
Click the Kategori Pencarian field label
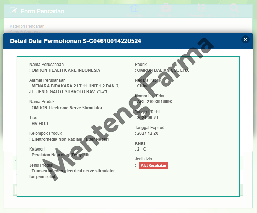click(x=27, y=26)
